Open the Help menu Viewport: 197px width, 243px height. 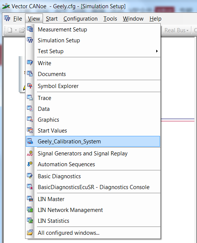(156, 19)
